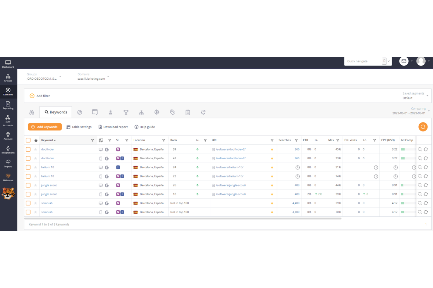Click the magnifier icon in first doofinder row
Viewport: 433px width, 288px height.
point(420,149)
